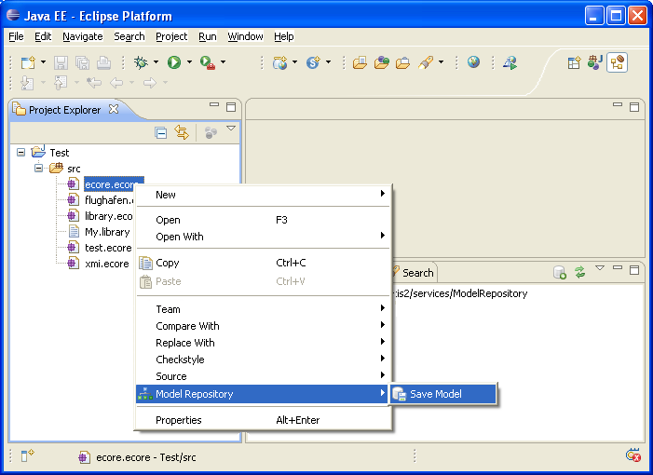Screen dimensions: 653x475
Task: Open the Search flashlight dropdown arrow
Action: click(441, 62)
